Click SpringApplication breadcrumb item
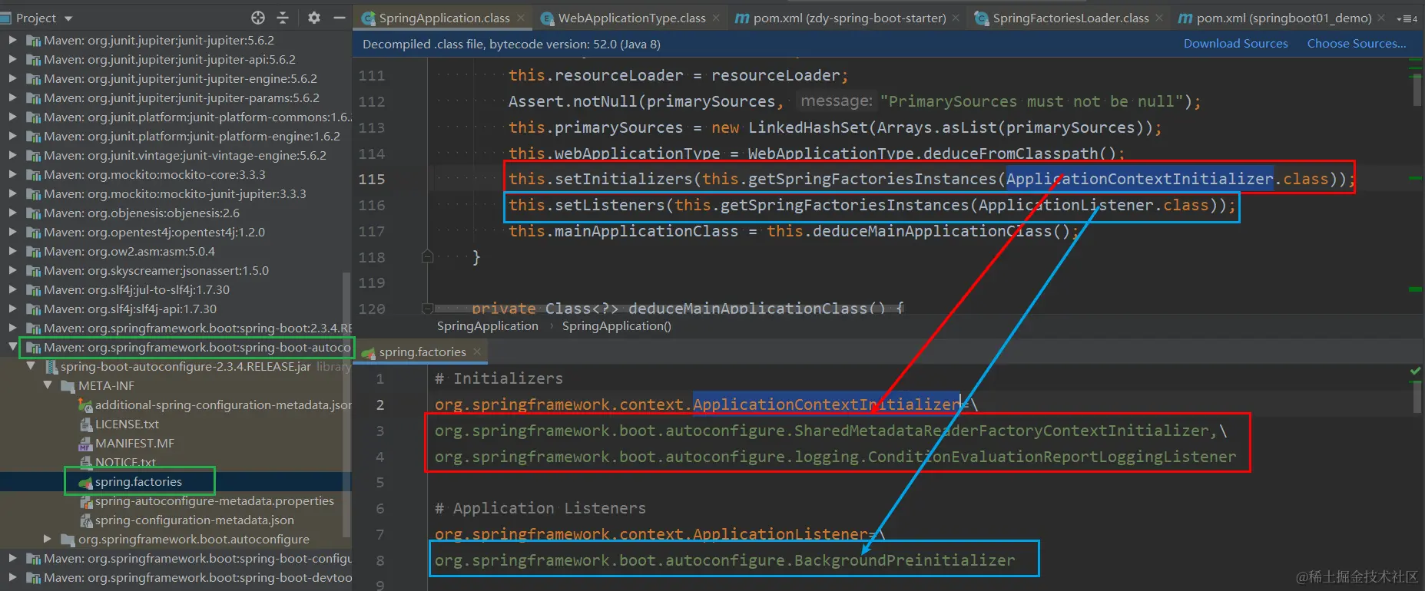This screenshot has width=1425, height=591. (488, 326)
